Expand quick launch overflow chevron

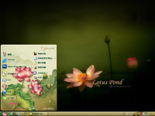pyautogui.click(x=23, y=114)
